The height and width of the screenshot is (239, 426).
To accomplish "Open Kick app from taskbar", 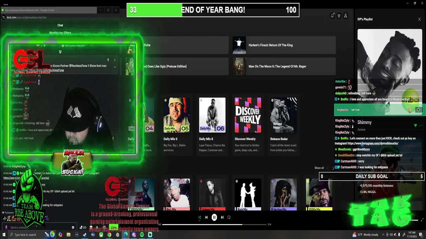I will click(150, 235).
